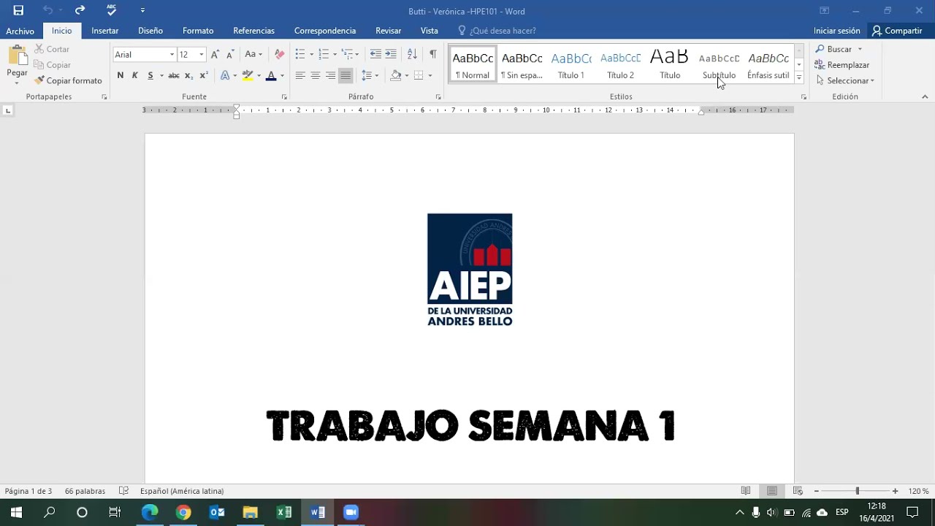This screenshot has height=526, width=935.
Task: Align text left
Action: click(x=300, y=75)
